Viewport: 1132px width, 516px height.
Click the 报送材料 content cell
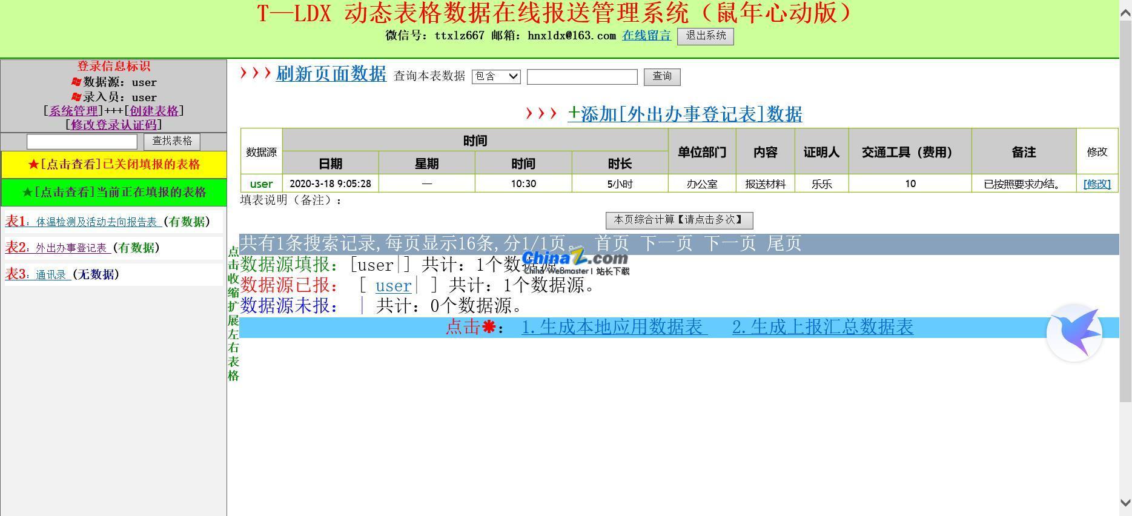point(766,184)
